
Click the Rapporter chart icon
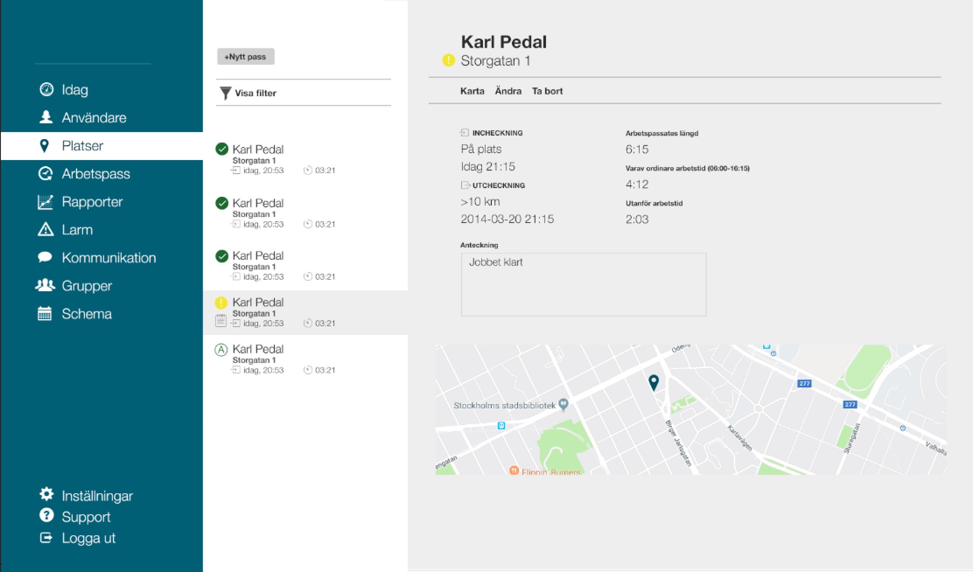(x=45, y=202)
